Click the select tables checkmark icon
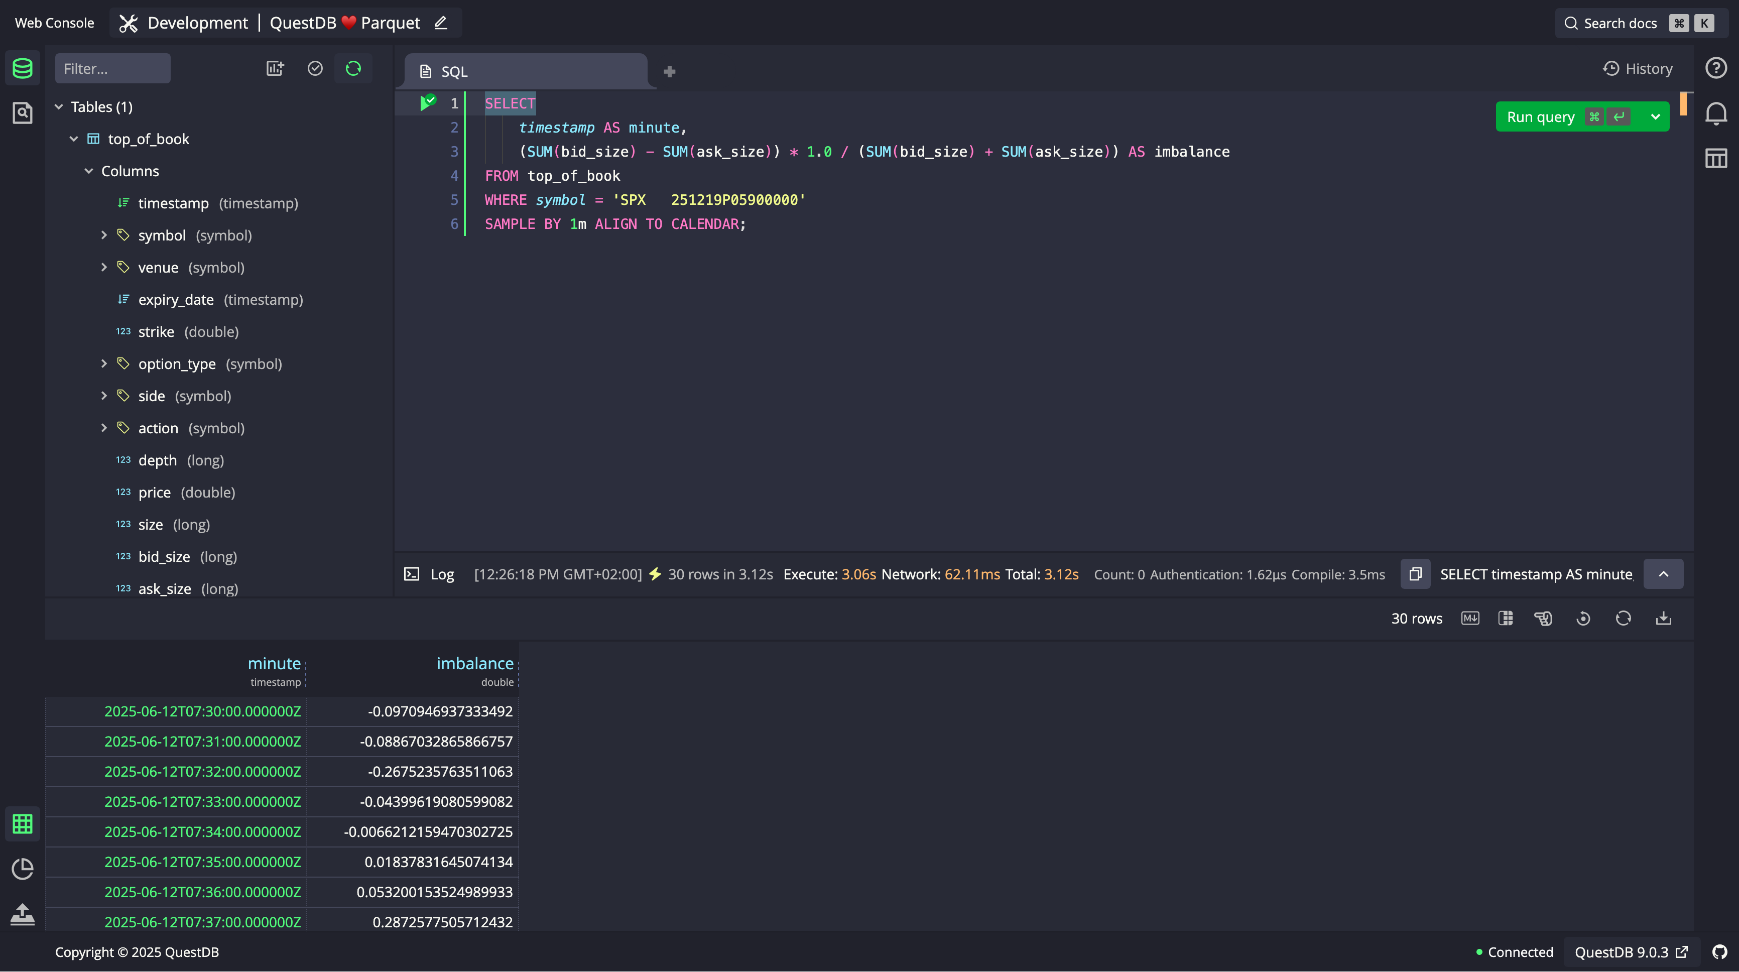This screenshot has width=1739, height=972. [315, 68]
